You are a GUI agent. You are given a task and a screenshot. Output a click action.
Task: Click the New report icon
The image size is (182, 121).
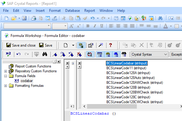[6, 18]
